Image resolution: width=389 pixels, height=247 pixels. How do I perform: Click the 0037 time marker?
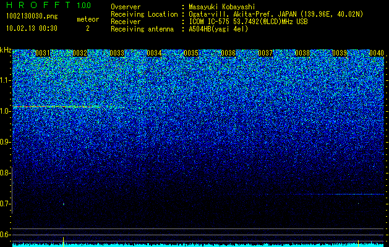265,53
